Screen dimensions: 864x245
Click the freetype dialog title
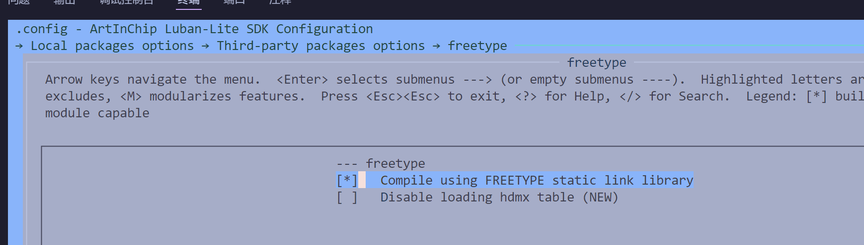(x=596, y=63)
